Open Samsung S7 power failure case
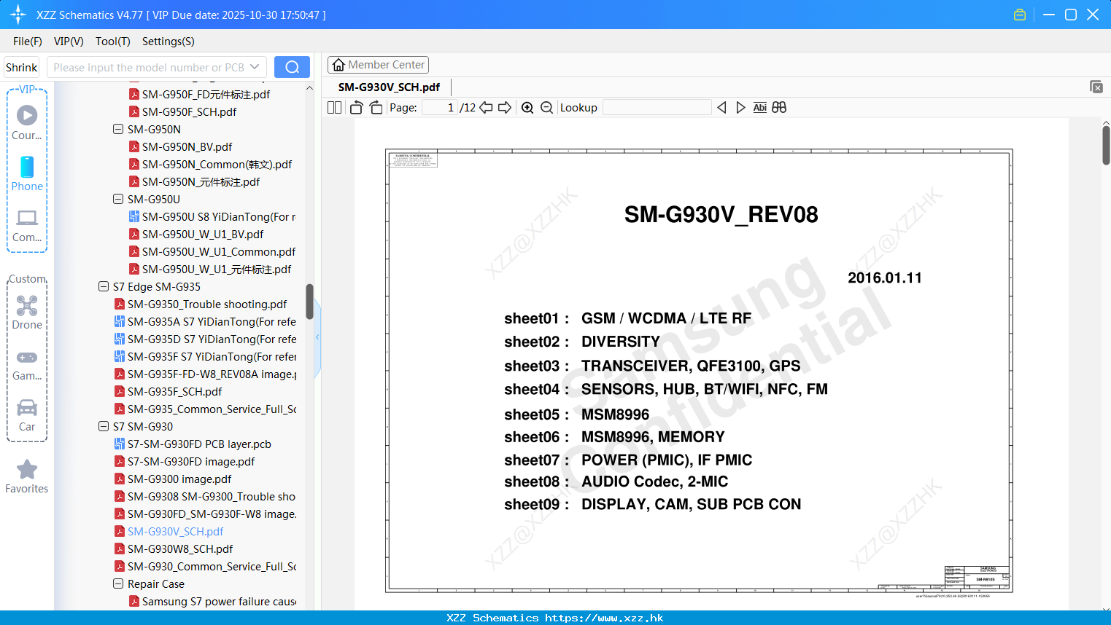 (212, 601)
